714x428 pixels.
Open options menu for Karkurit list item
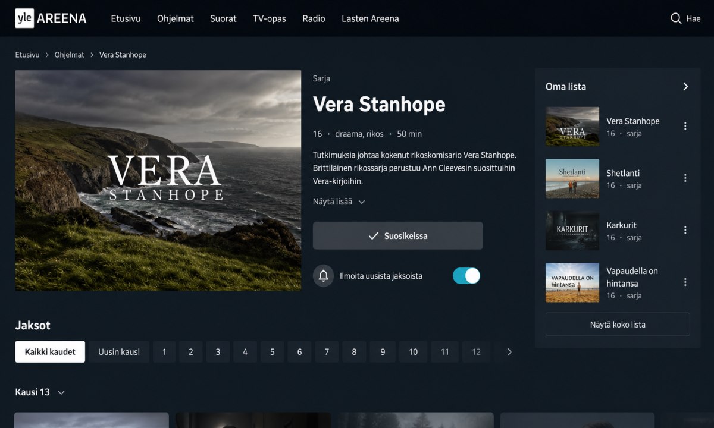point(685,230)
